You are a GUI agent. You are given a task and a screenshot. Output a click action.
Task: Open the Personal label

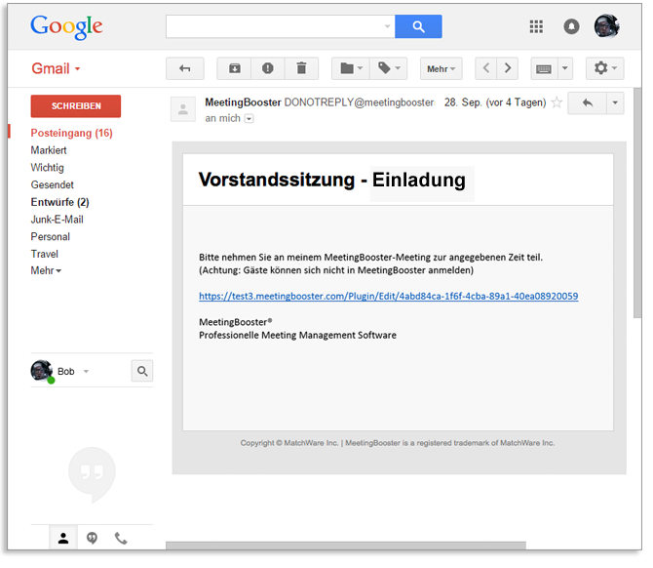coord(51,237)
